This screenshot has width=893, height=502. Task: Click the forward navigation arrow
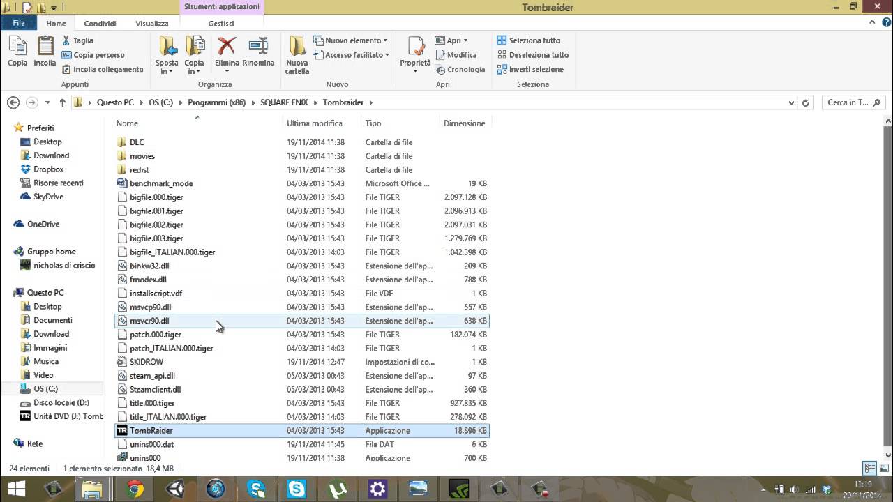(x=31, y=102)
